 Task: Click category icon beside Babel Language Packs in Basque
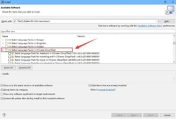(9, 40)
